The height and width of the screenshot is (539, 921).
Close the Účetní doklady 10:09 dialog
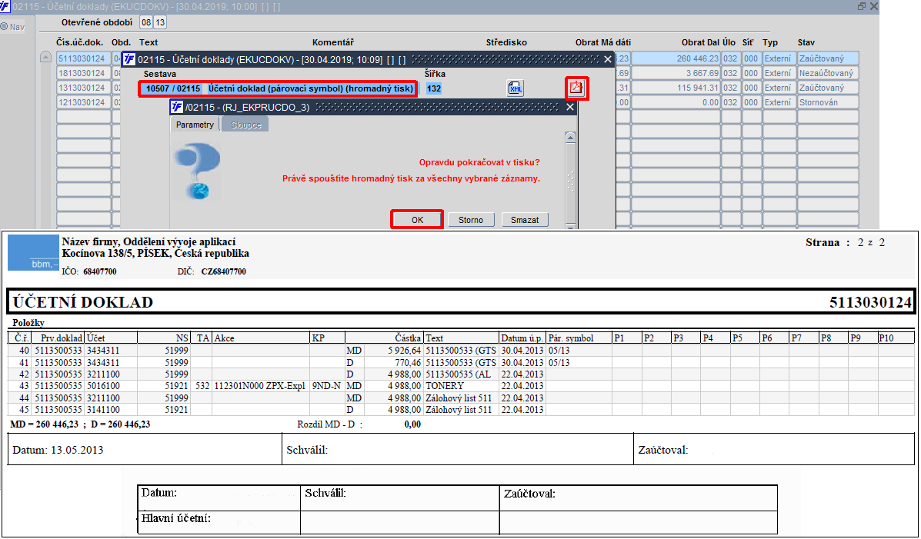click(608, 59)
